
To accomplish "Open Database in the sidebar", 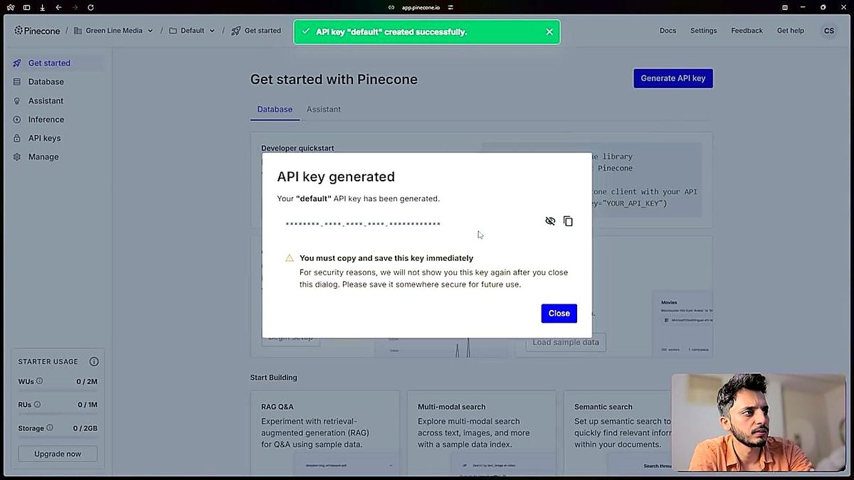I will click(x=58, y=82).
